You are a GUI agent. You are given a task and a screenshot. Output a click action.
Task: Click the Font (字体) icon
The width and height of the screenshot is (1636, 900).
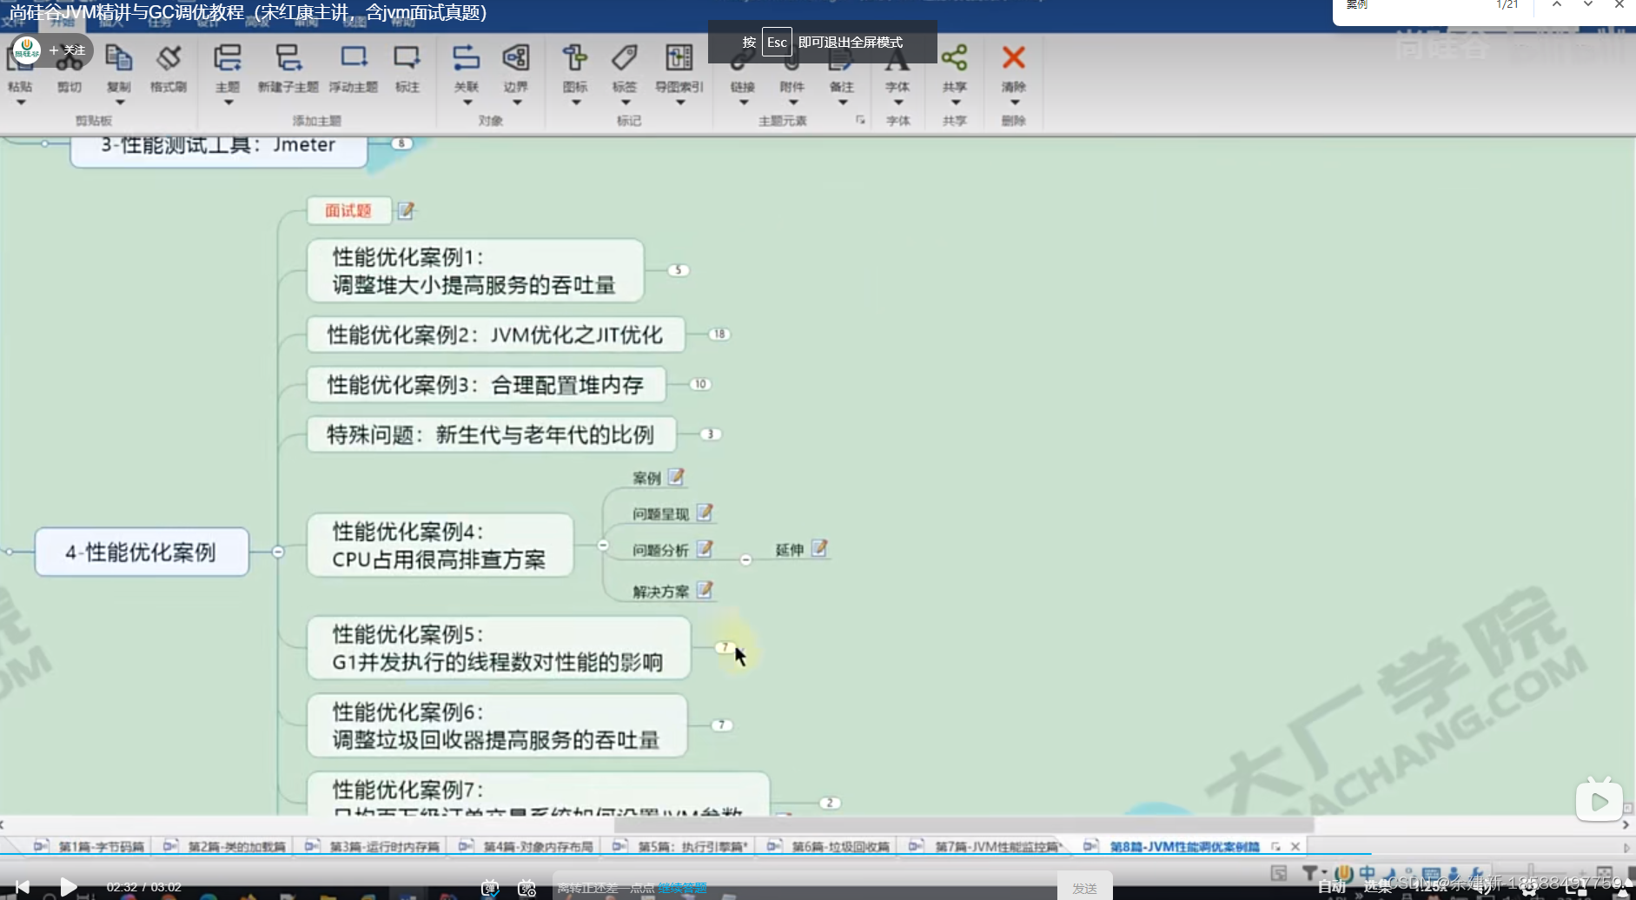[x=897, y=61]
